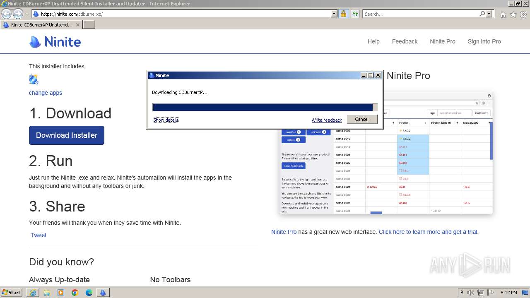Click the 'No Toolbars' heading

(170, 280)
